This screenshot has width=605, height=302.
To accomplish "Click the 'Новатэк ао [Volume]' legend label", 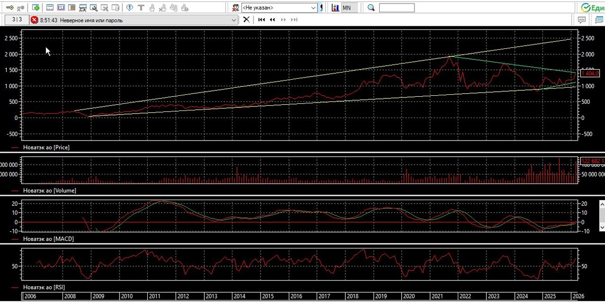I will [x=50, y=191].
